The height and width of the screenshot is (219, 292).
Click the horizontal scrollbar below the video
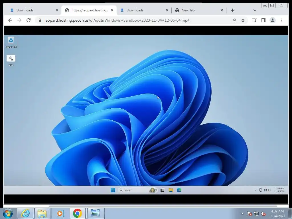[x=163, y=206]
